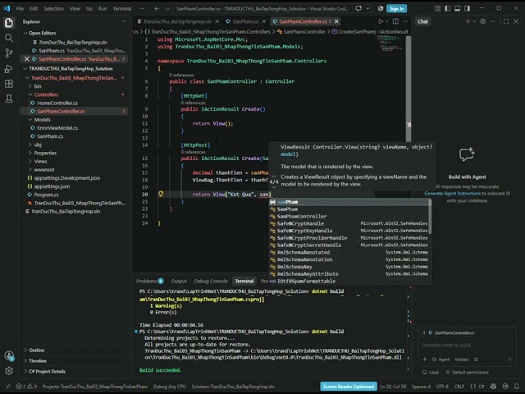Open HomeController.cs in explorer
Viewport: 525px width, 394px height.
point(57,103)
